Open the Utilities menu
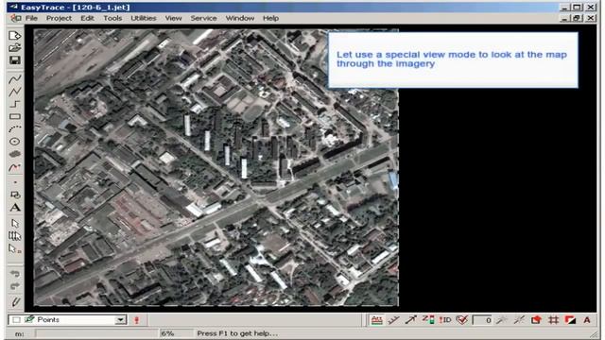Screen dimensions: 605x340 [144, 18]
